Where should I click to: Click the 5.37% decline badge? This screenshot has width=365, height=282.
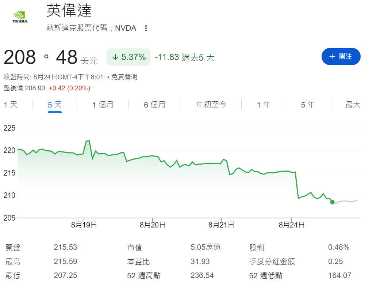click(x=128, y=57)
